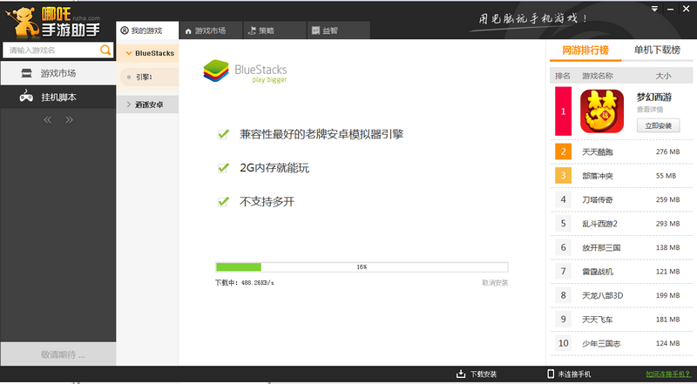The width and height of the screenshot is (697, 384).
Task: Click the sidebar left double-chevron arrow
Action: (48, 120)
